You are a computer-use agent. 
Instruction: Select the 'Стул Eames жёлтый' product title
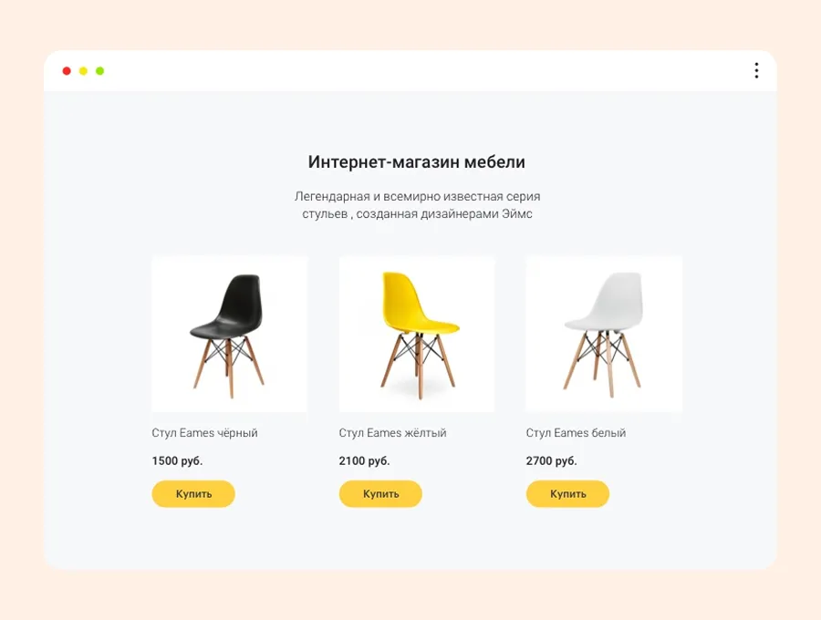(x=392, y=433)
